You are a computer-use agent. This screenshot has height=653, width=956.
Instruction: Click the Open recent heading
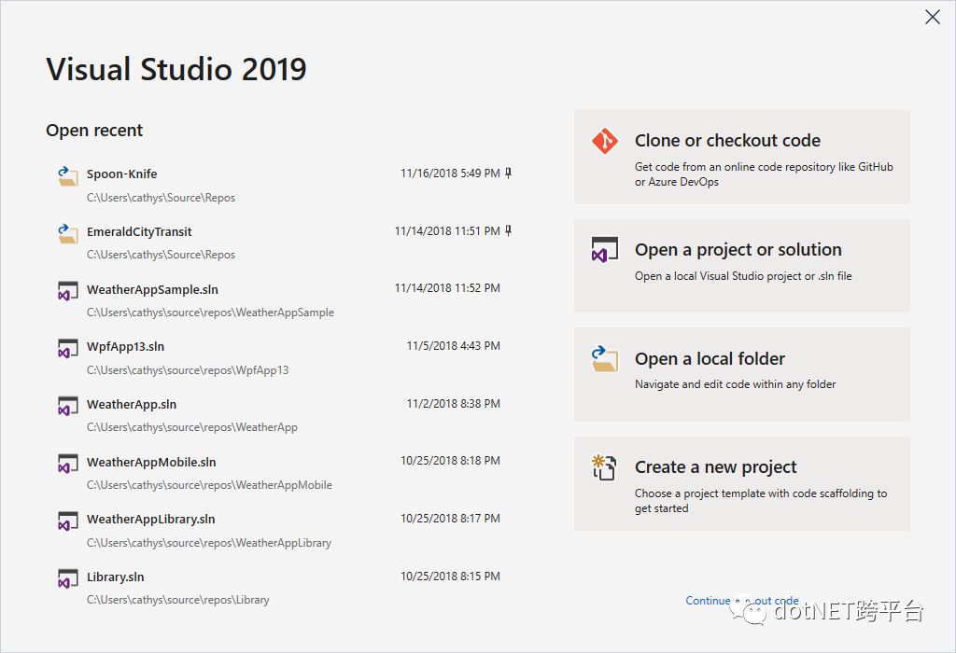tap(94, 131)
